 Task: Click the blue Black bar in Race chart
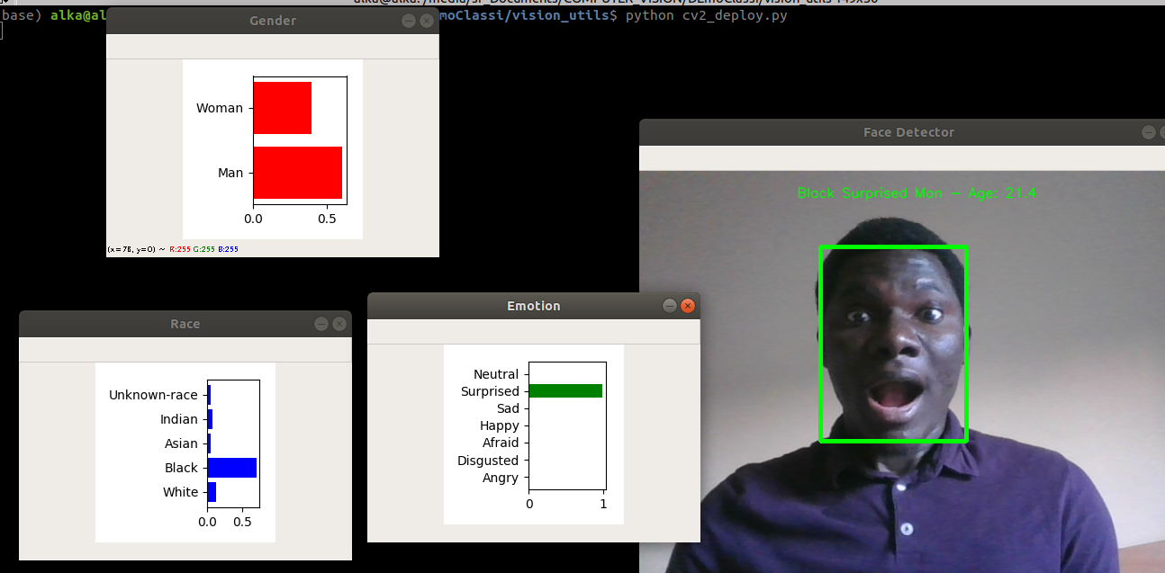(232, 468)
